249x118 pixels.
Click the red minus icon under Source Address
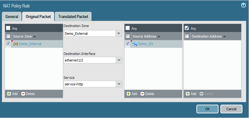click(x=142, y=94)
